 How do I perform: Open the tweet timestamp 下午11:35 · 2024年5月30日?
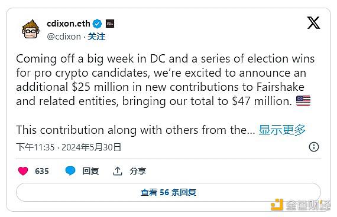tap(69, 147)
